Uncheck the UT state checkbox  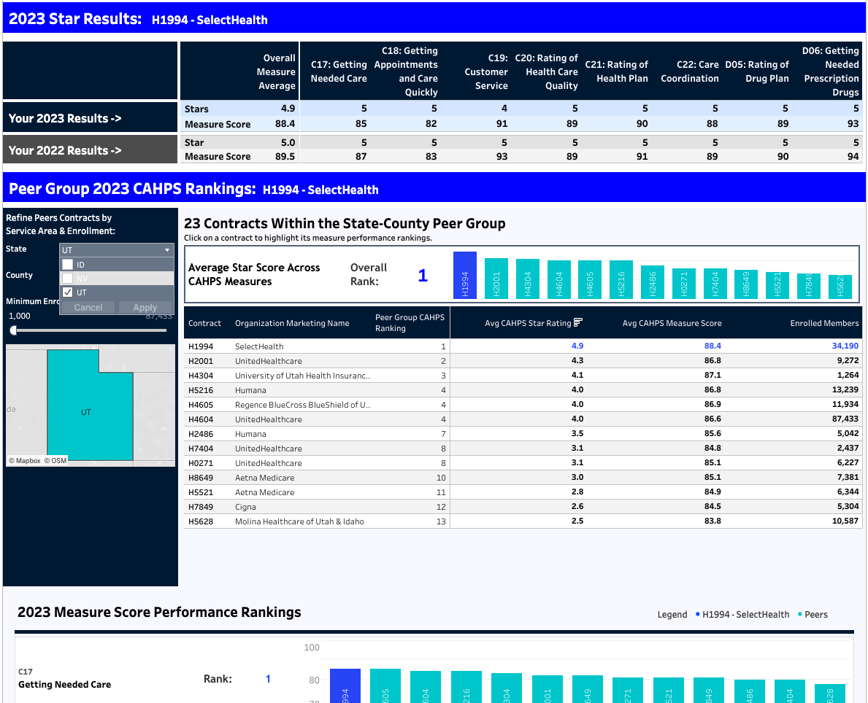(68, 292)
